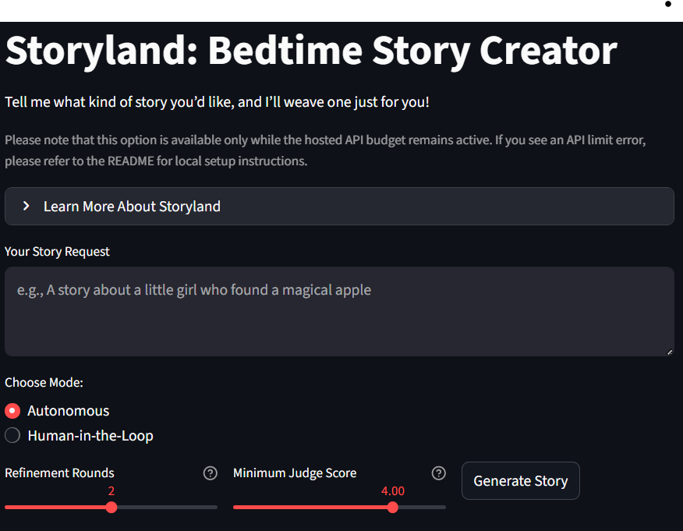The height and width of the screenshot is (531, 683).
Task: Click the Minimum Judge Score slider handle
Action: point(393,507)
